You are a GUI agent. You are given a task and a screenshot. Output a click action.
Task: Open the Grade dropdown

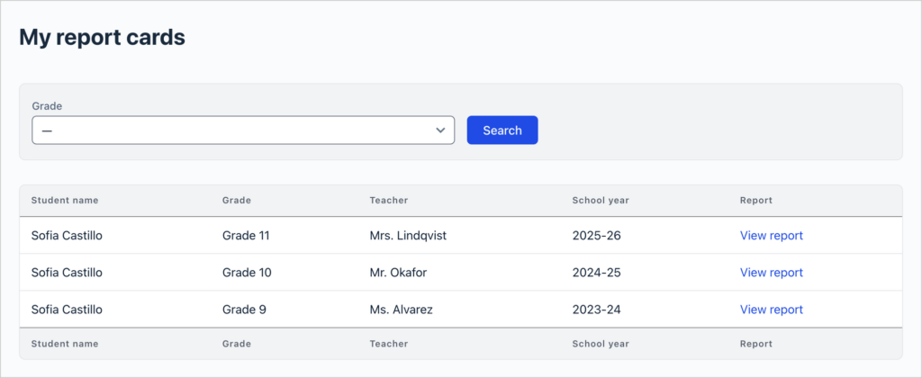coord(243,130)
